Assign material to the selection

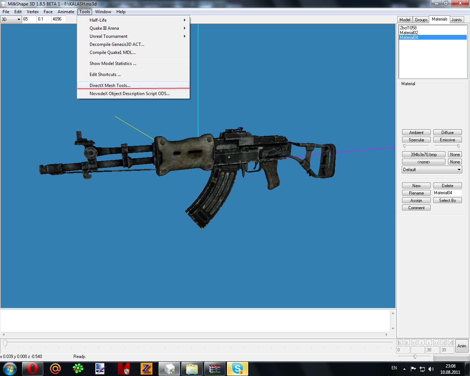pyautogui.click(x=416, y=200)
